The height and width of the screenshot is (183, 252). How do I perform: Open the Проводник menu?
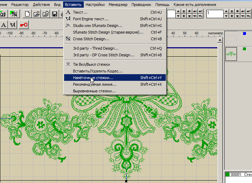pyautogui.click(x=141, y=5)
